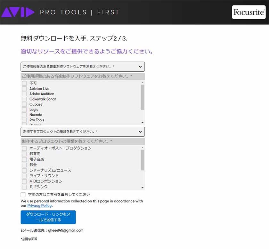
Task: Click the PRO TOOLS | FIRST title text
Action: point(79,12)
